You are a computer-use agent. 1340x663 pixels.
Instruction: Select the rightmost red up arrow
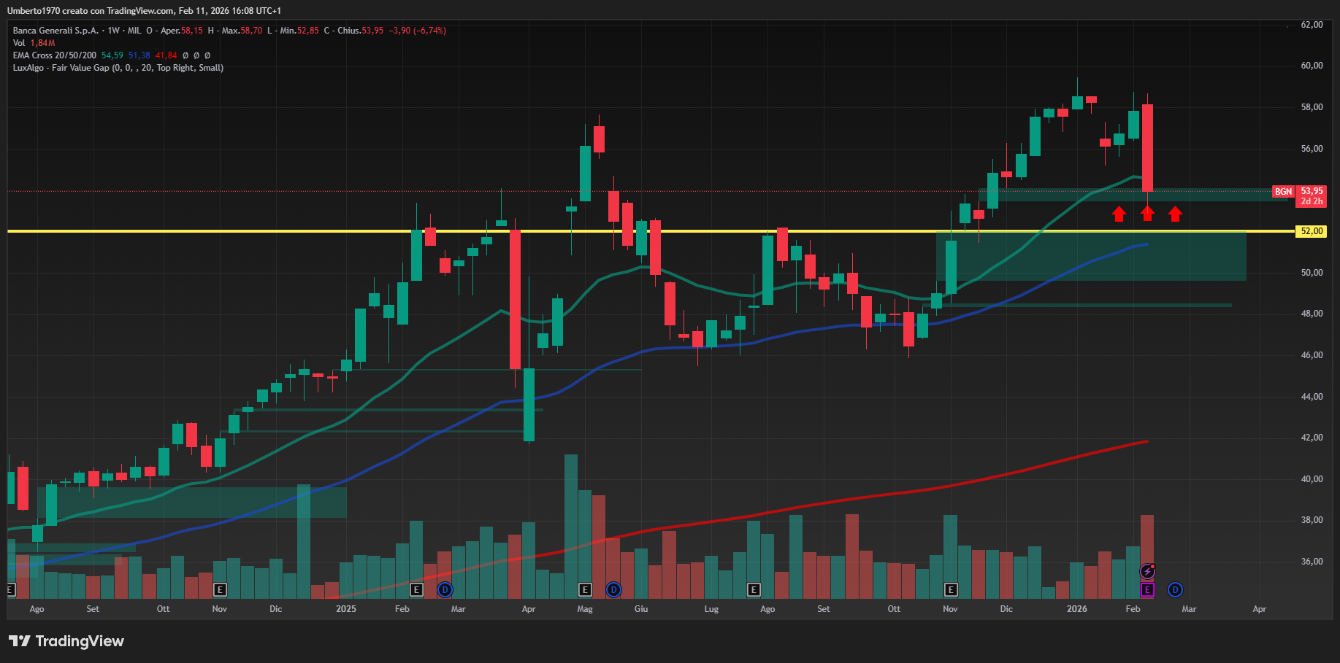(1175, 214)
